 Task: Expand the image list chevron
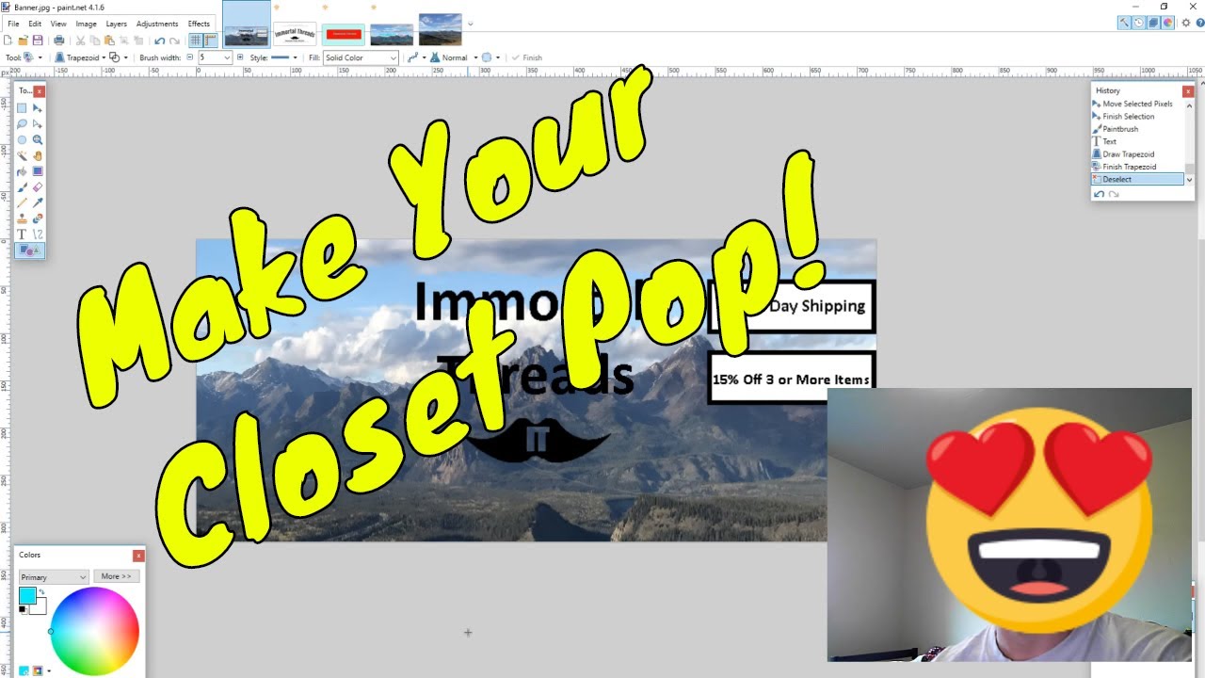(x=470, y=24)
